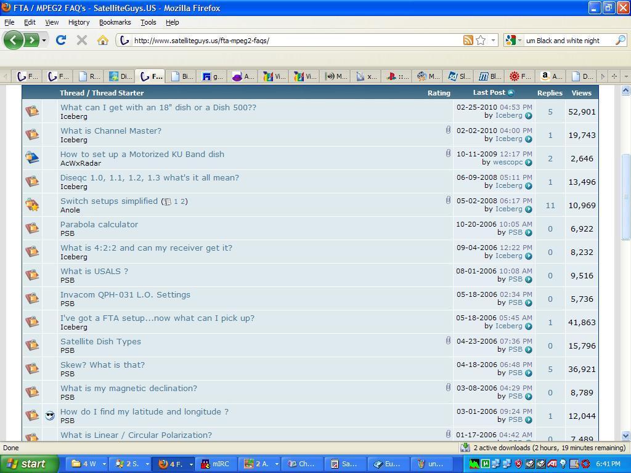Click the folder icon of the Motorized KU Band dish thread
631x473 pixels.
32,157
